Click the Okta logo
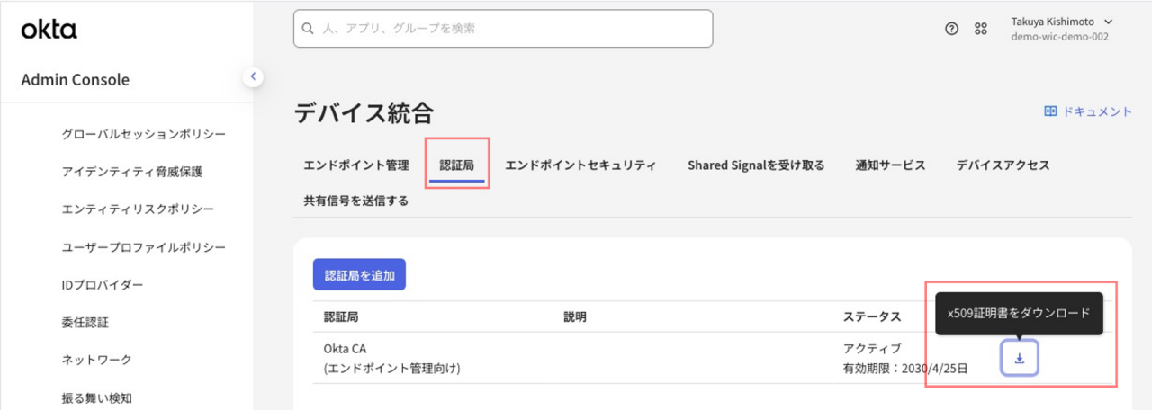Image resolution: width=1152 pixels, height=410 pixels. (49, 30)
